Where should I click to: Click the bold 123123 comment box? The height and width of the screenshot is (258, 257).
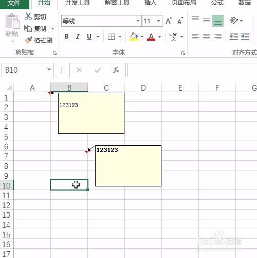point(128,166)
